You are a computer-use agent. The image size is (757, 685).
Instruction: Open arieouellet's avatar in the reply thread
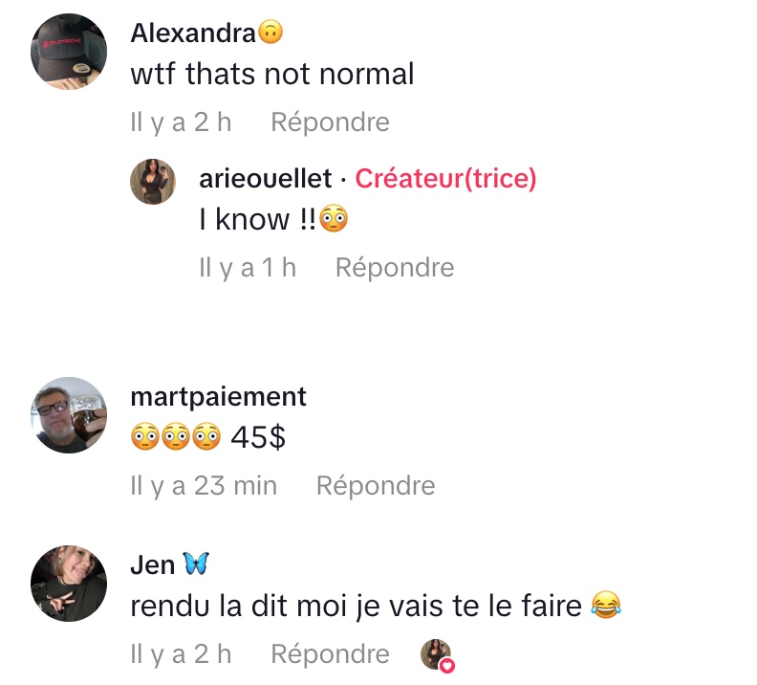point(153,181)
